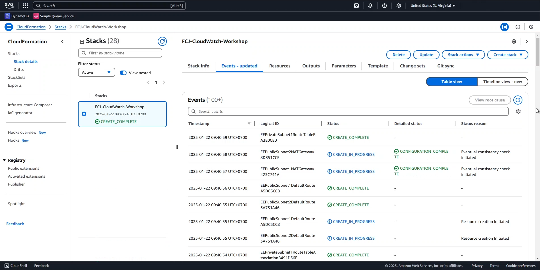This screenshot has width=540, height=270.
Task: Open the Feedback link in sidebar
Action: pyautogui.click(x=15, y=224)
